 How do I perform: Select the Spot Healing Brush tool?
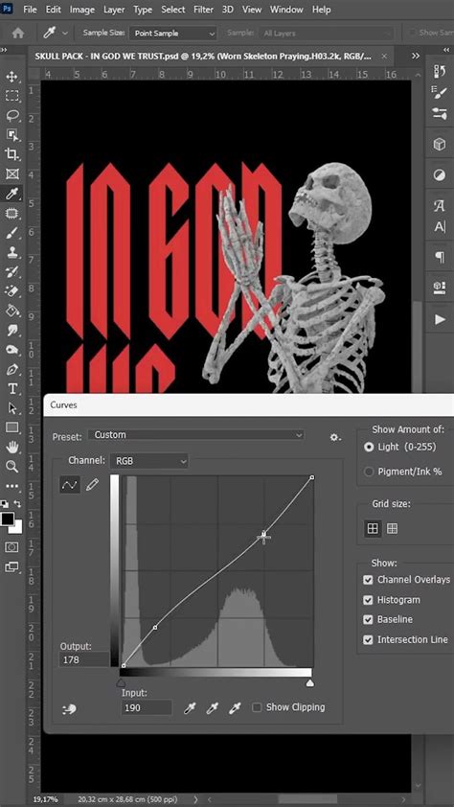pos(11,213)
